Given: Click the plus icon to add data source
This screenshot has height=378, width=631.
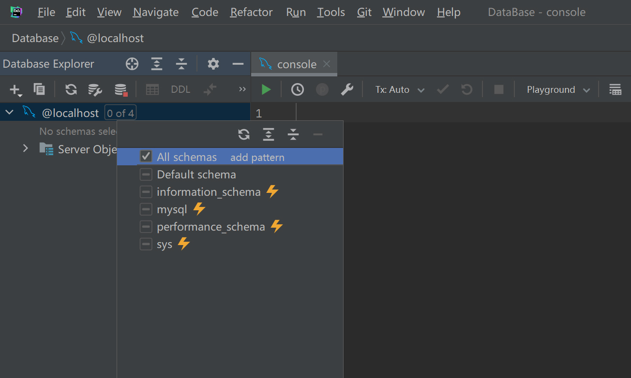Looking at the screenshot, I should [15, 89].
